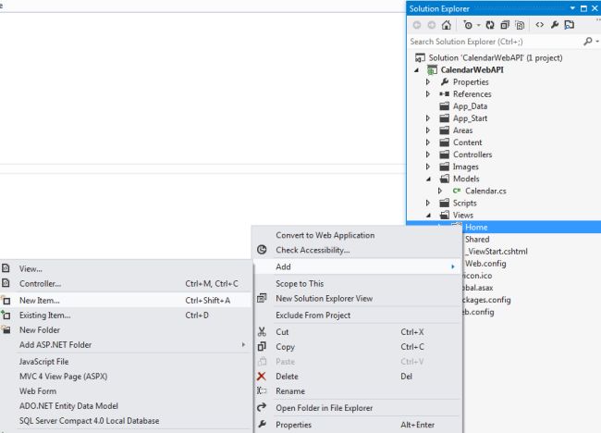Click the Check Accessibility circular icon
The image size is (601, 433).
pos(262,250)
